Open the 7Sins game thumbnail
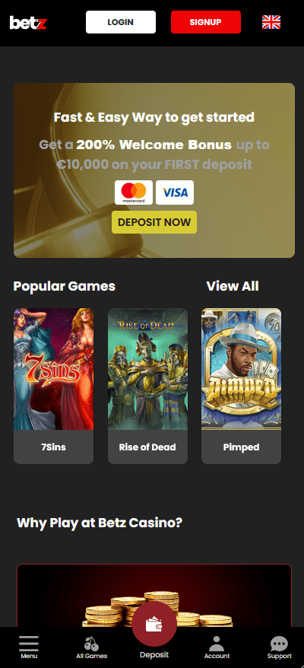 (54, 369)
